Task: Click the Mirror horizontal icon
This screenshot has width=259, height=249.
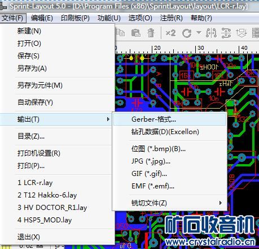Action: 212,33
